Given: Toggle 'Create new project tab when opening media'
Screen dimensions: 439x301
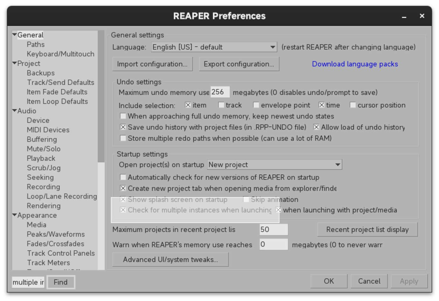Looking at the screenshot, I should [123, 188].
